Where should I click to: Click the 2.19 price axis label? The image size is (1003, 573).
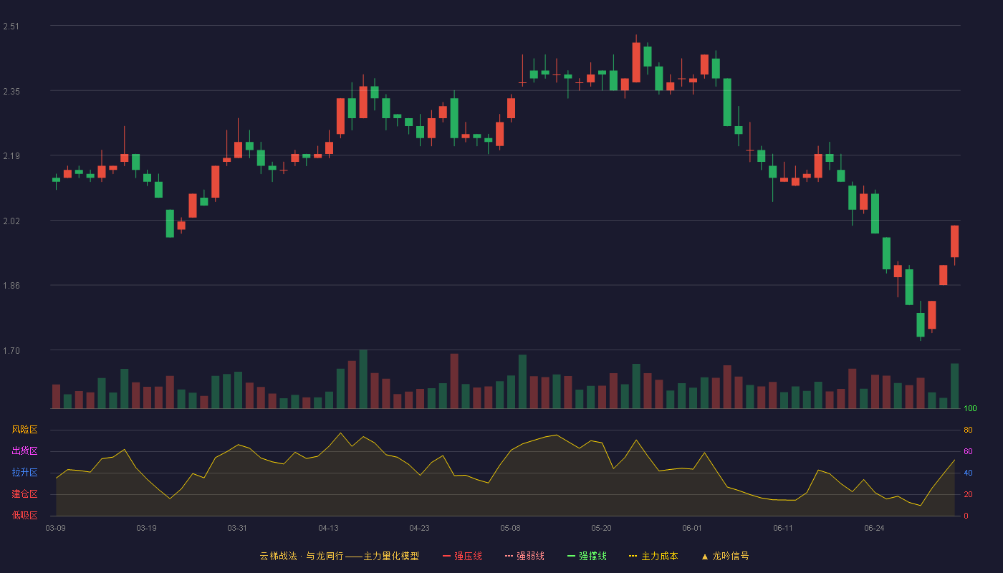11,156
